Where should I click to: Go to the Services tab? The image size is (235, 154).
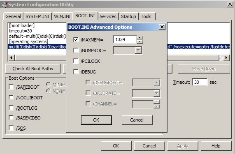(108, 16)
